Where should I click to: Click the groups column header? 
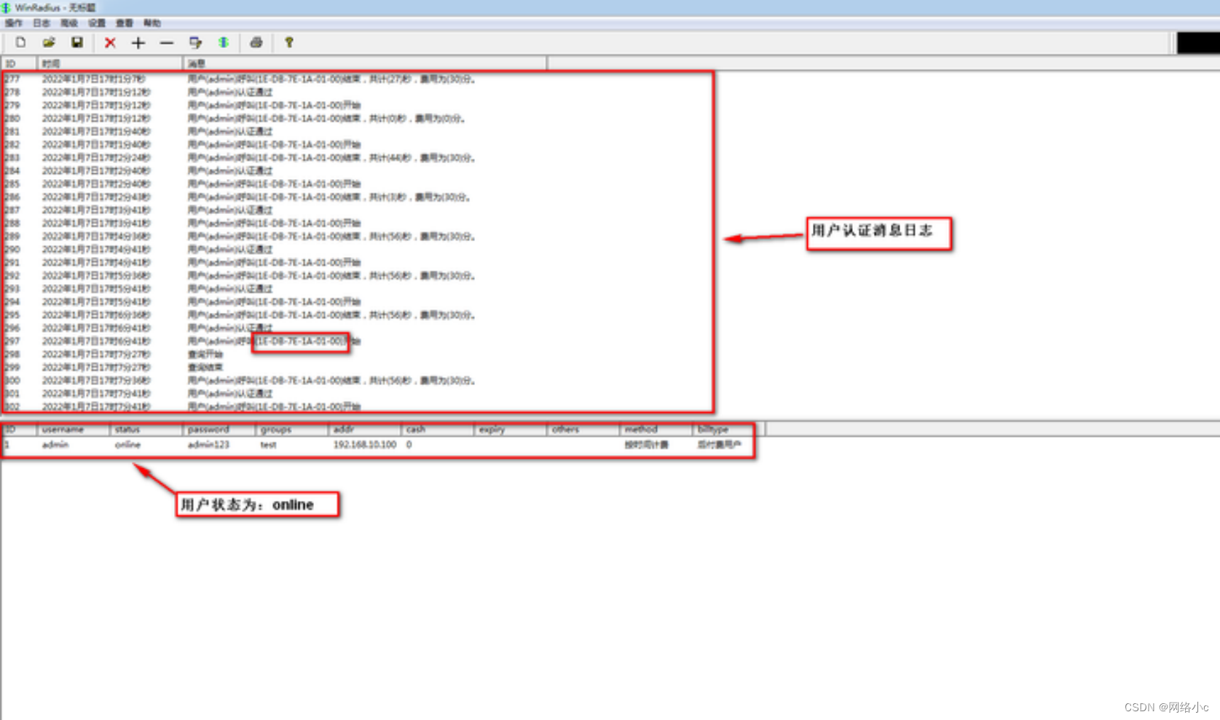click(292, 430)
